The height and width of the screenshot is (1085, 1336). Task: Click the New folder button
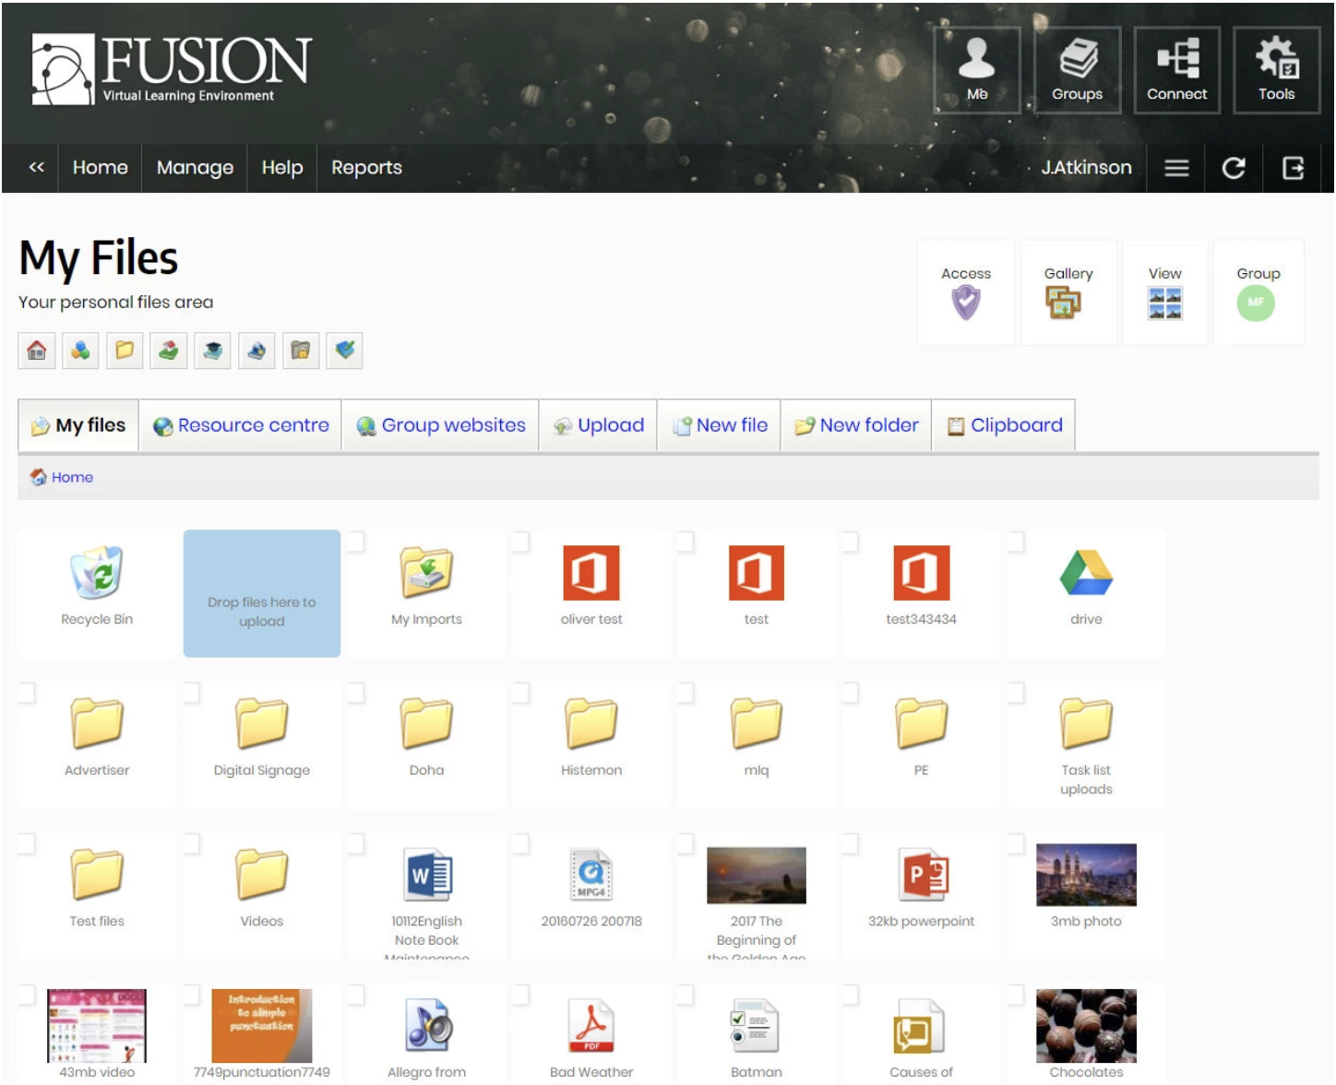[857, 425]
